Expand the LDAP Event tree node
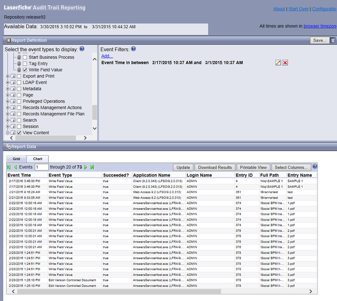Screen dimensions: 337x301 tap(8, 83)
